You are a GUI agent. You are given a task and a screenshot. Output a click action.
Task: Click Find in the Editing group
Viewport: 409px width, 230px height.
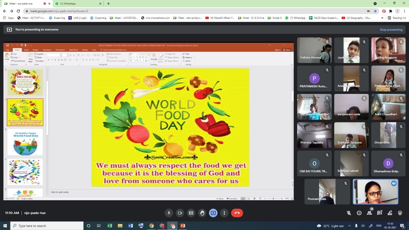coord(186,54)
